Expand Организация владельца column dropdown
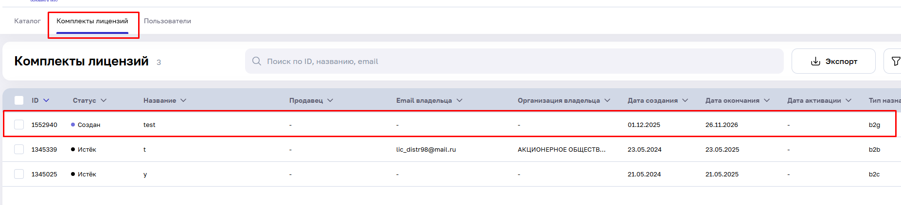 (x=607, y=100)
